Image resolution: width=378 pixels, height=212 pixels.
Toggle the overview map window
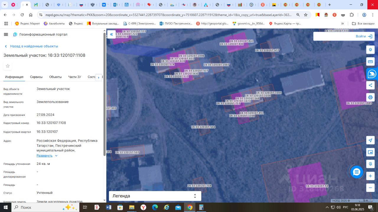370,152
